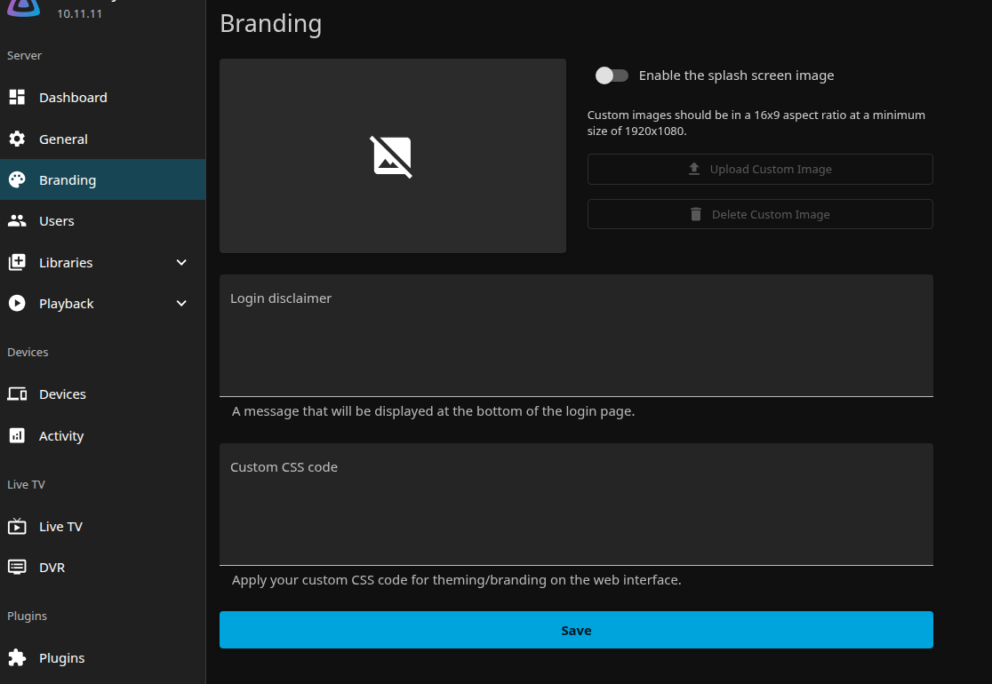Screen dimensions: 992x684
Task: Click the Branding palette icon
Action: coord(17,180)
